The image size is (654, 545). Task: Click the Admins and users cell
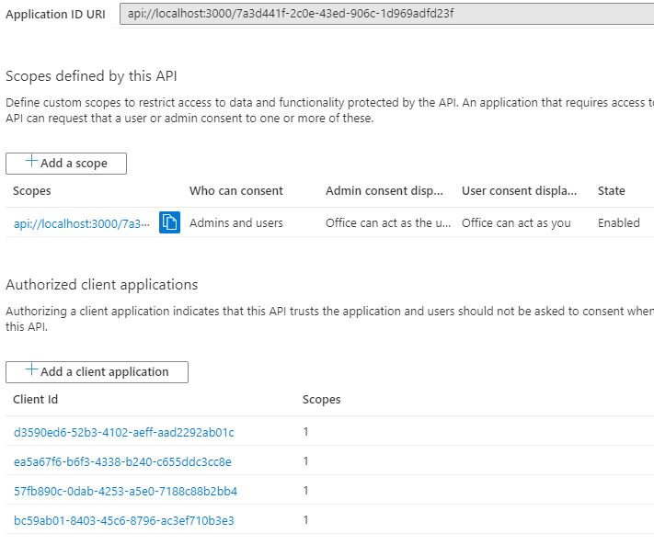(x=236, y=222)
